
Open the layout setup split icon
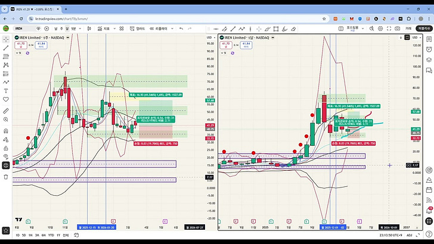coord(341,29)
